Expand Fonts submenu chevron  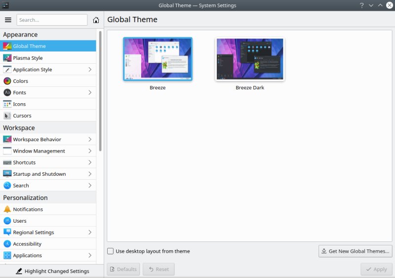click(90, 92)
